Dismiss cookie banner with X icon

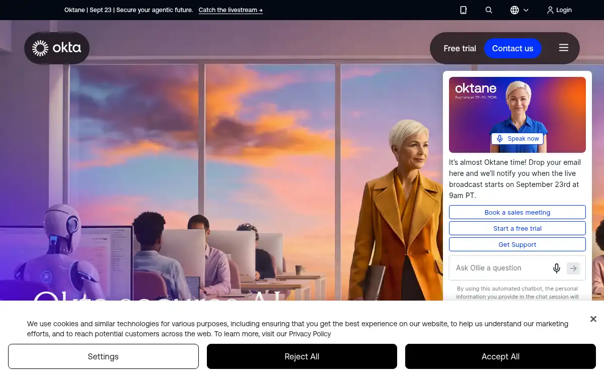[593, 319]
